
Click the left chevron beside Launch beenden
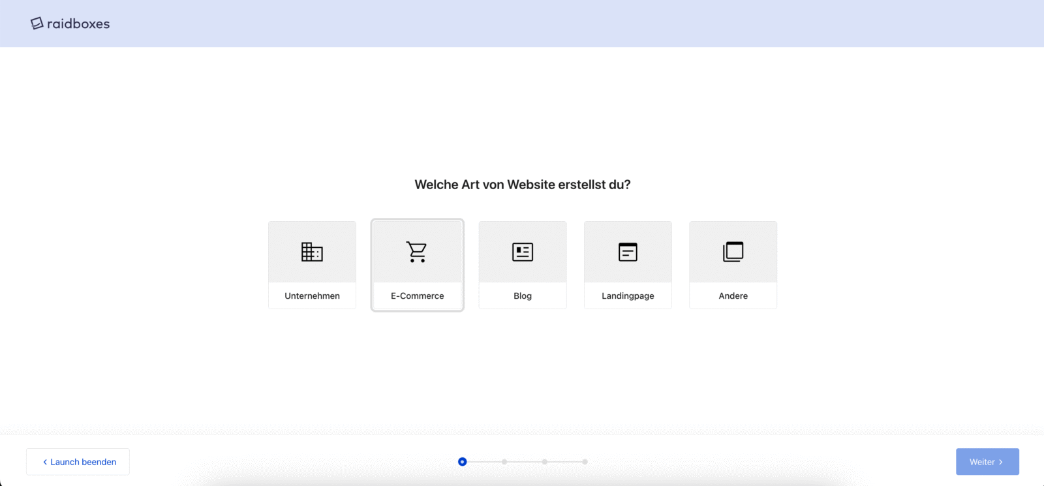coord(45,462)
